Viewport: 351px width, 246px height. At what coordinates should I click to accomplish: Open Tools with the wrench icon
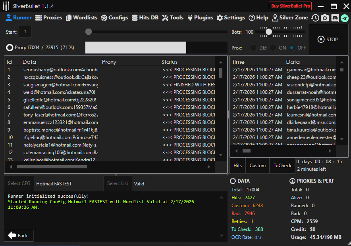tap(173, 18)
